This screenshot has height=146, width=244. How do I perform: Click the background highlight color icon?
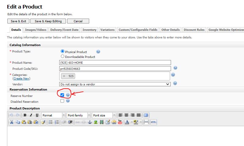136,122
